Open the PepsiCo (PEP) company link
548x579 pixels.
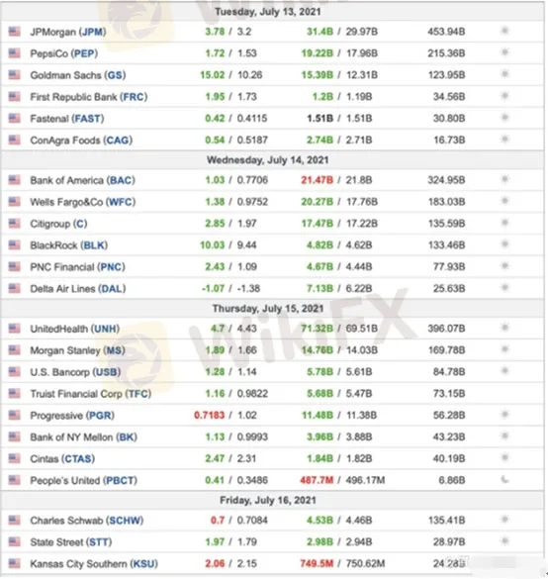64,53
